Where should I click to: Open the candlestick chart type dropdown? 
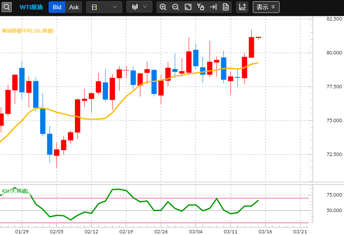pyautogui.click(x=139, y=7)
